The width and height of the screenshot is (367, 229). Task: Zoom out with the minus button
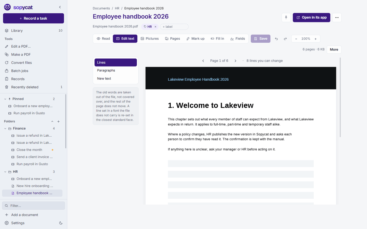click(x=296, y=39)
